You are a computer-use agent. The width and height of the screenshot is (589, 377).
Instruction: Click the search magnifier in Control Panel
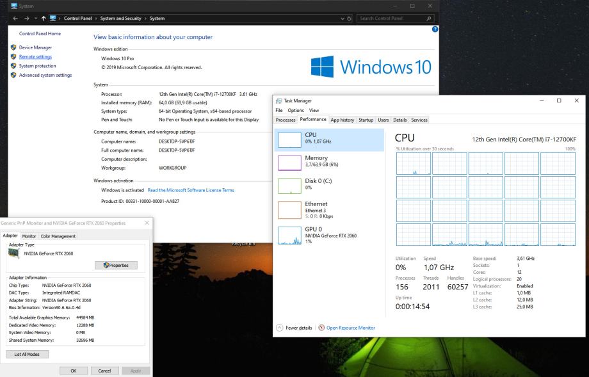click(x=428, y=19)
